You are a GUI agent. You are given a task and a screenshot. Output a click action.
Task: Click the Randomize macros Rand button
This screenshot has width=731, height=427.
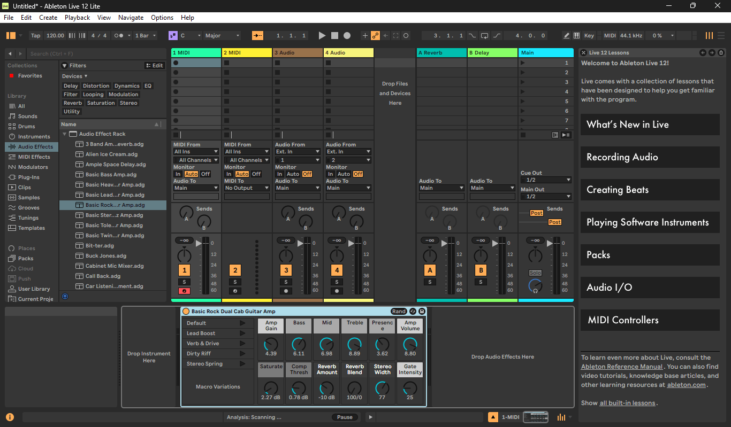[399, 312]
